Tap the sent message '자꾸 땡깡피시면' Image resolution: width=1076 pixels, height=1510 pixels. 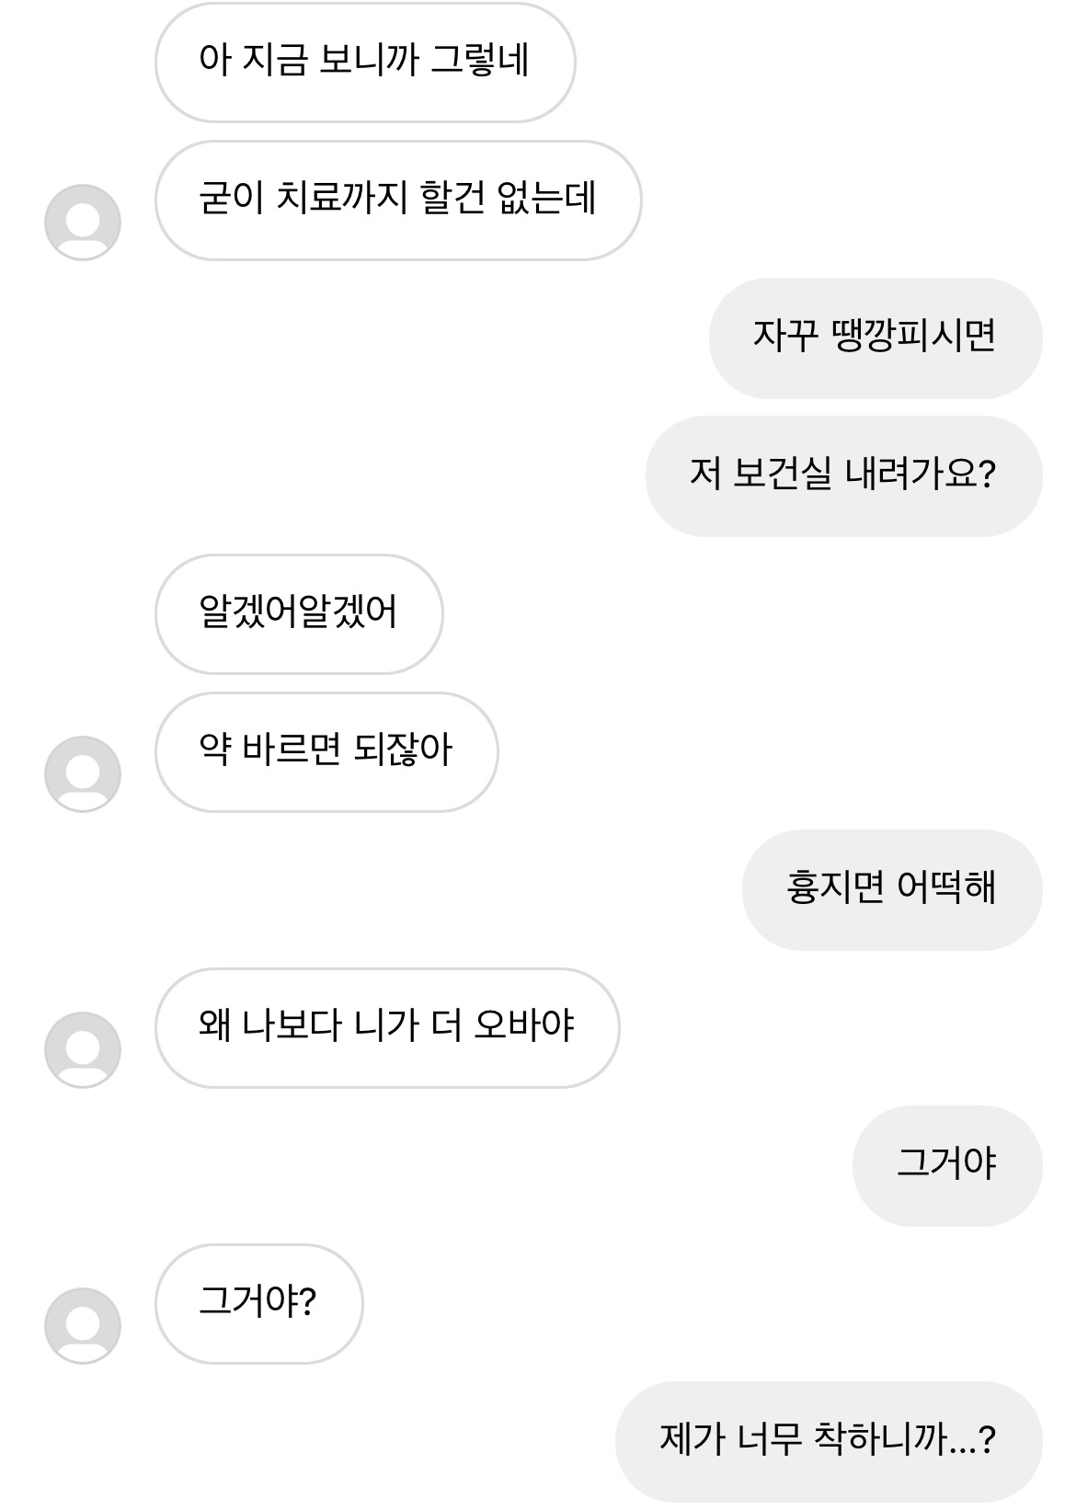pos(875,337)
